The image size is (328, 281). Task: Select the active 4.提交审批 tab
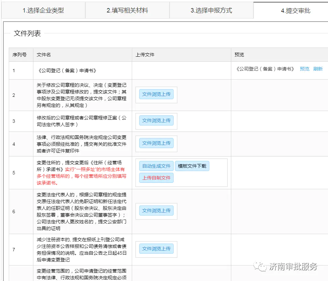tap(296, 10)
